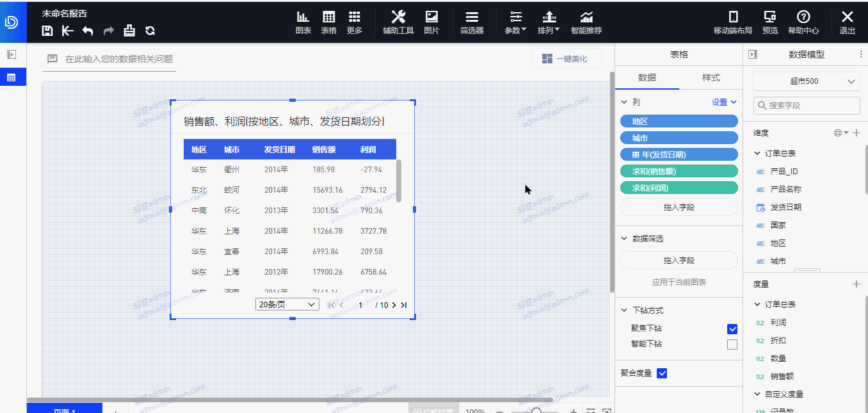The image size is (868, 413).
Task: Open the 超市500 data model dropdown
Action: 806,81
